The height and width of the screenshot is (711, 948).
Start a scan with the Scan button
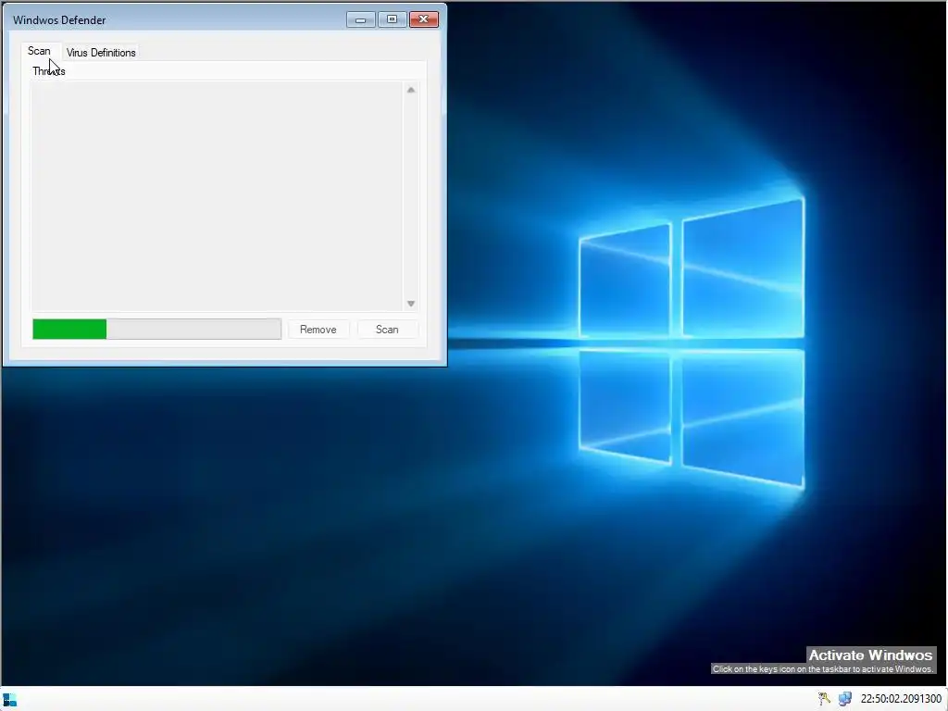point(387,330)
